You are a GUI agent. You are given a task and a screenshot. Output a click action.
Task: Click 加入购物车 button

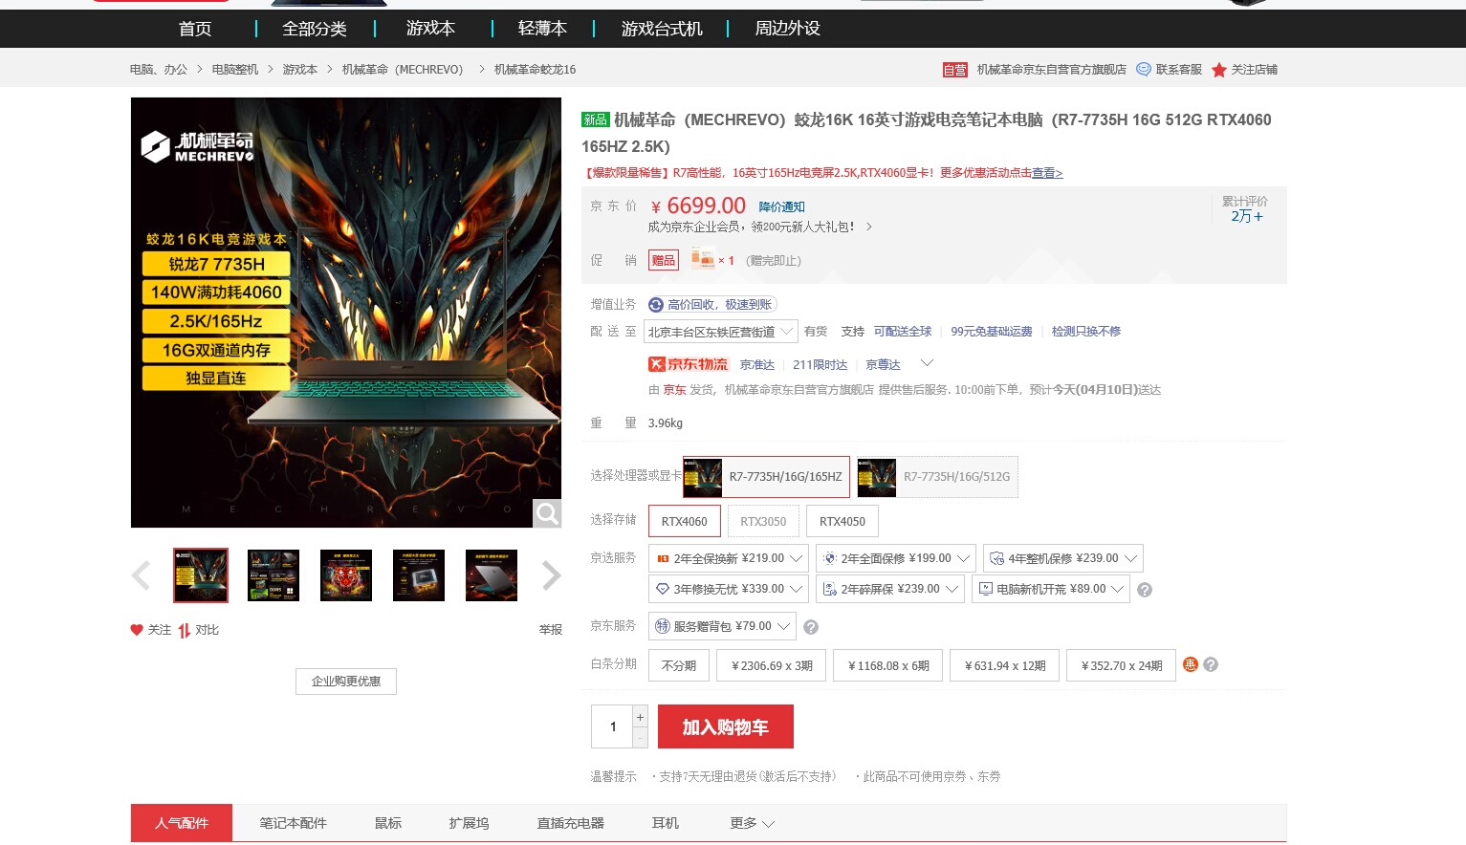click(726, 726)
